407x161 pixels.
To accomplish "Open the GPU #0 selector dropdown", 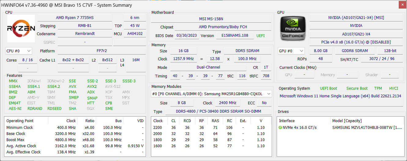I will (x=291, y=51).
